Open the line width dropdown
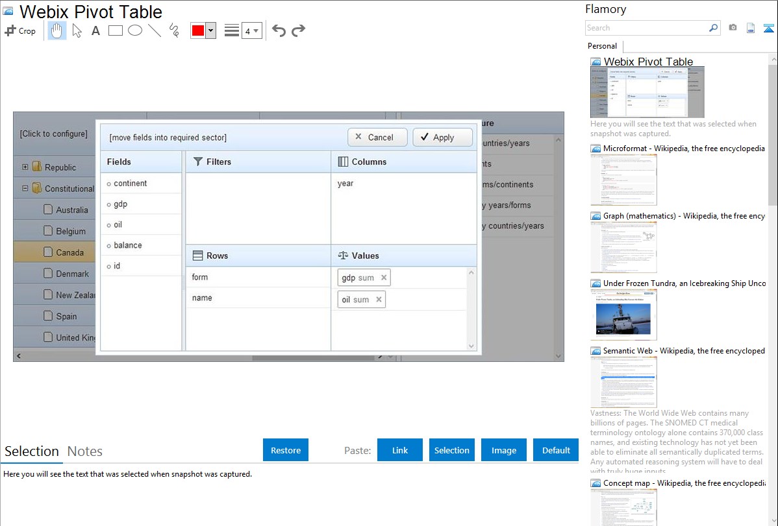The image size is (778, 526). point(252,31)
